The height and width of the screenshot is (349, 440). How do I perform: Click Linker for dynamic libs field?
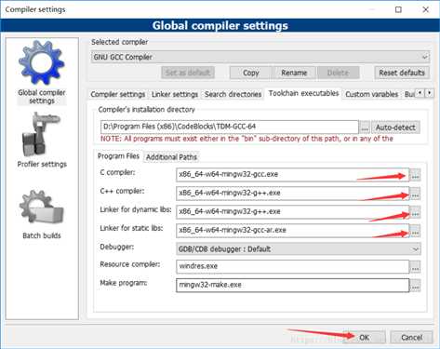coord(292,211)
